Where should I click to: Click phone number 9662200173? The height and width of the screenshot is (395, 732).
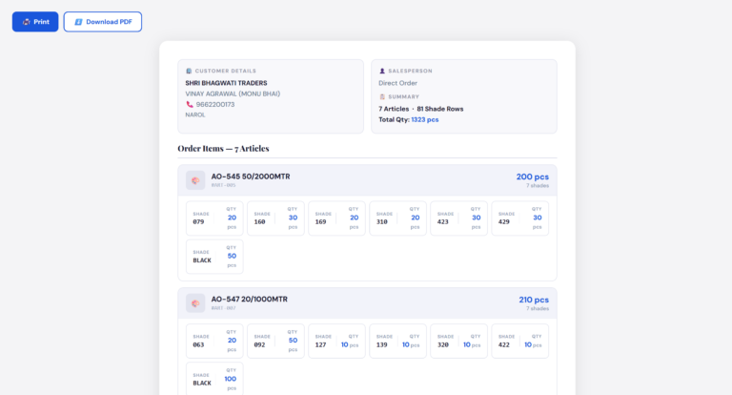pos(214,104)
